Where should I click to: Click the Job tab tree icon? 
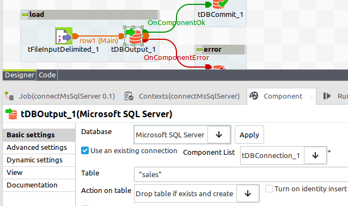[9, 96]
